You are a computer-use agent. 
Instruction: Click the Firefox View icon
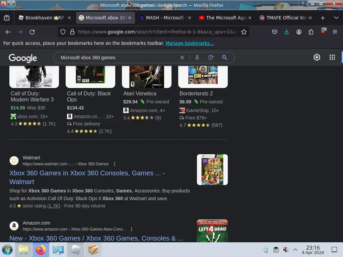[7, 18]
